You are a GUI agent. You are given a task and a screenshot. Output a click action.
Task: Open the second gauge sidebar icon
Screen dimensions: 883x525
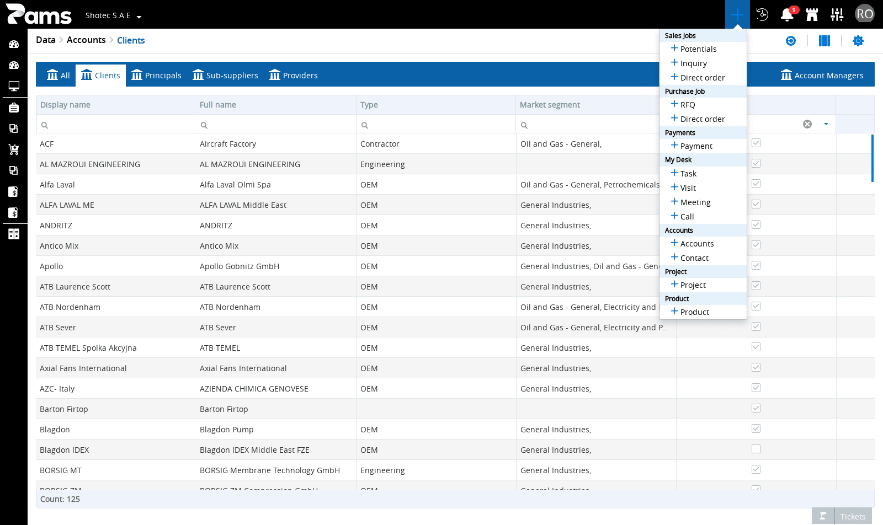click(14, 65)
